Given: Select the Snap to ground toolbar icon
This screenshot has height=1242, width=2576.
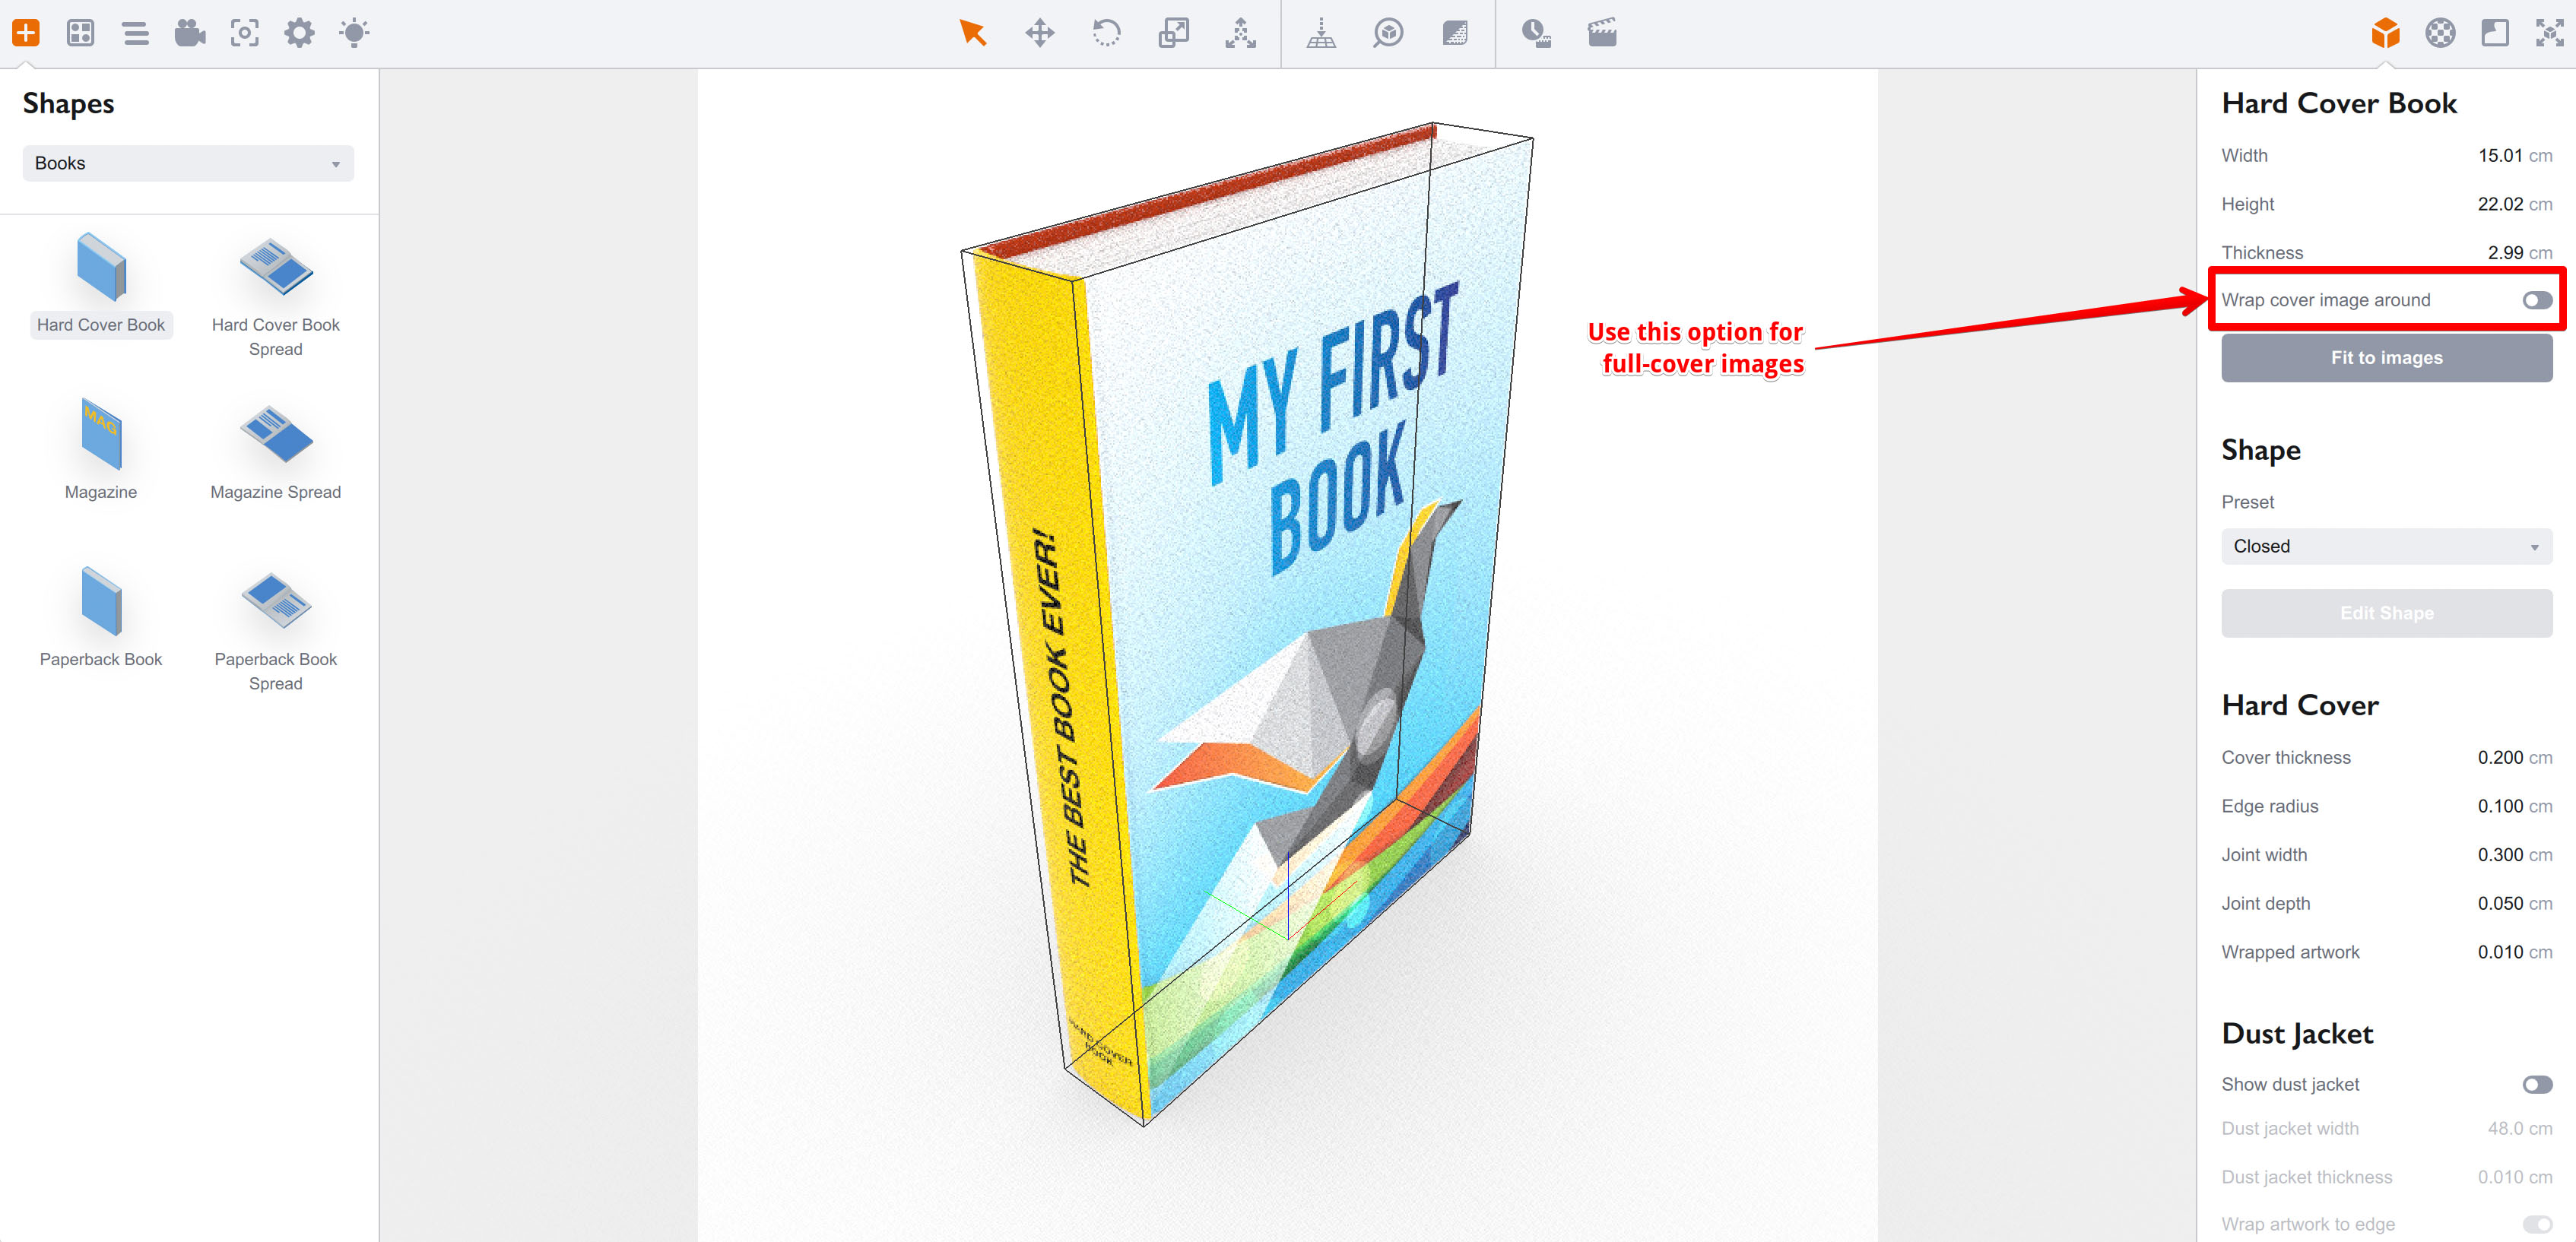Looking at the screenshot, I should point(1322,33).
